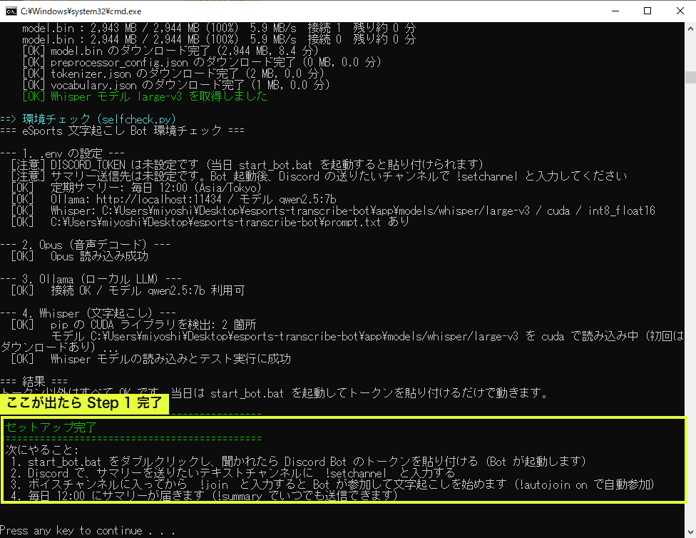Click the tokenizer.json のダウンロード完了 line
696x538 pixels.
(173, 73)
